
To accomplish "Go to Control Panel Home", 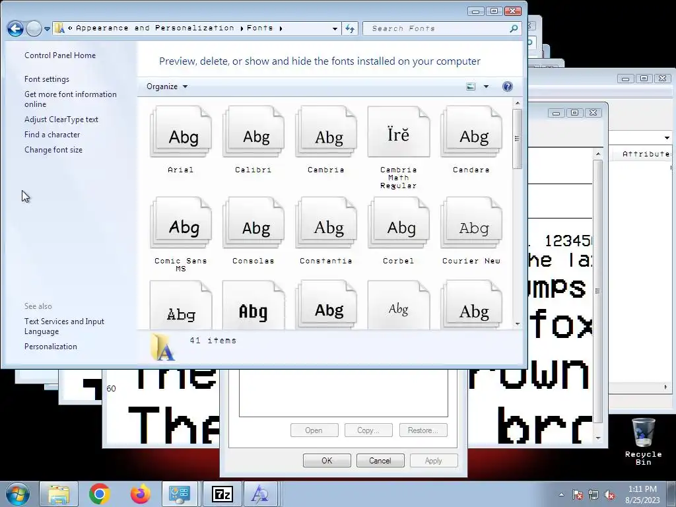I will (x=60, y=55).
